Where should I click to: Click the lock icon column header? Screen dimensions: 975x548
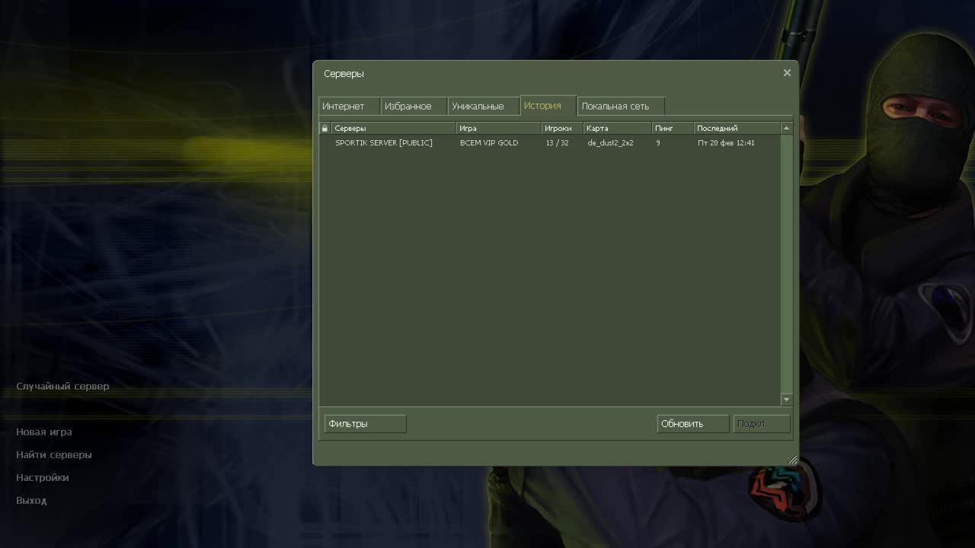point(324,128)
